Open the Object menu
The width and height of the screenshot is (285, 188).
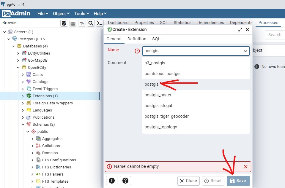click(61, 13)
